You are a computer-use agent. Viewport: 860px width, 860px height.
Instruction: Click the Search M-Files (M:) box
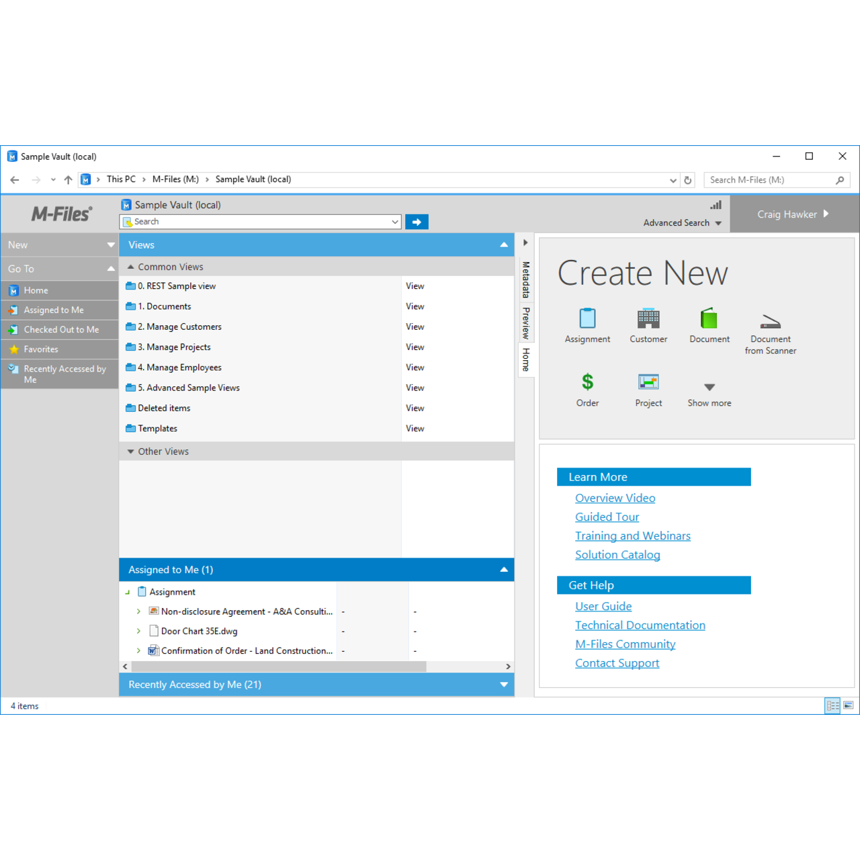click(777, 180)
